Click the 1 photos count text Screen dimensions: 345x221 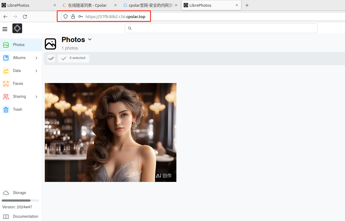tap(70, 48)
